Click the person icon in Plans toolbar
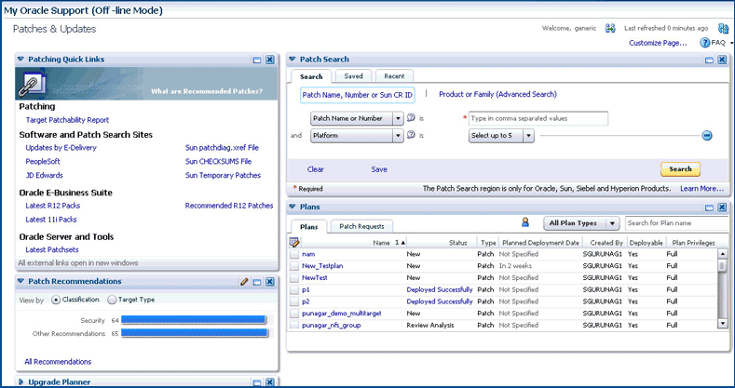 (x=525, y=222)
